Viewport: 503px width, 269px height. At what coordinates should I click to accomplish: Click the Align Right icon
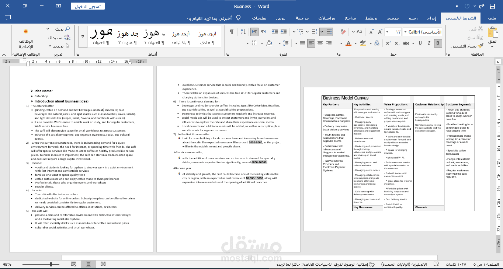329,43
